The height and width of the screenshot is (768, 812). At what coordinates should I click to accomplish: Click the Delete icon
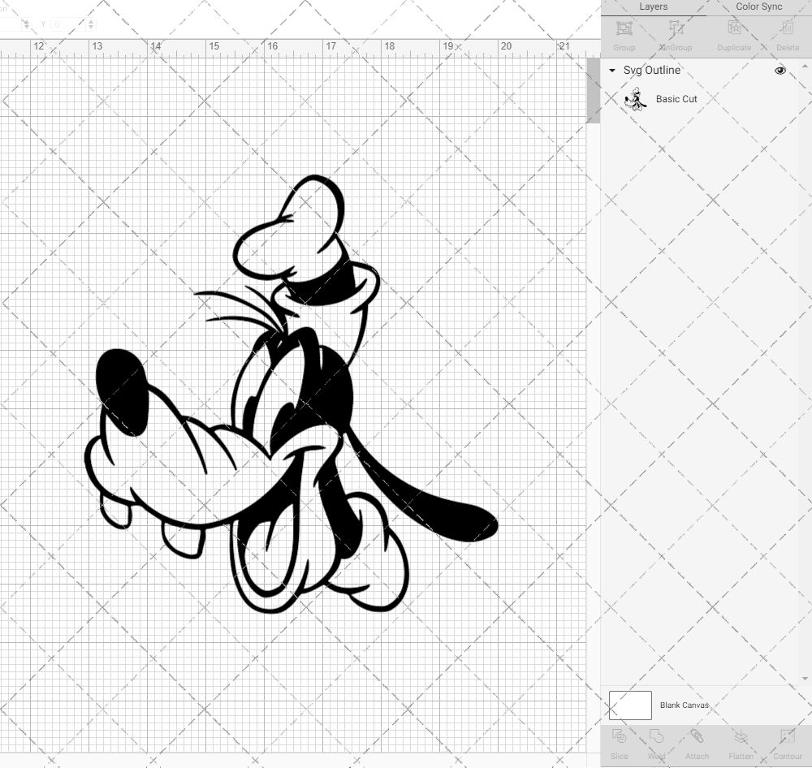(787, 34)
